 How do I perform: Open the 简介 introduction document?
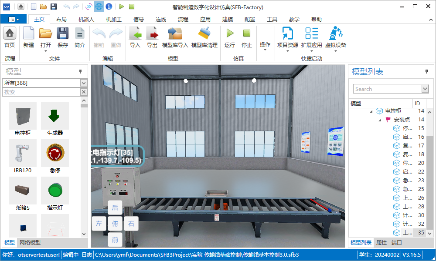pyautogui.click(x=79, y=33)
